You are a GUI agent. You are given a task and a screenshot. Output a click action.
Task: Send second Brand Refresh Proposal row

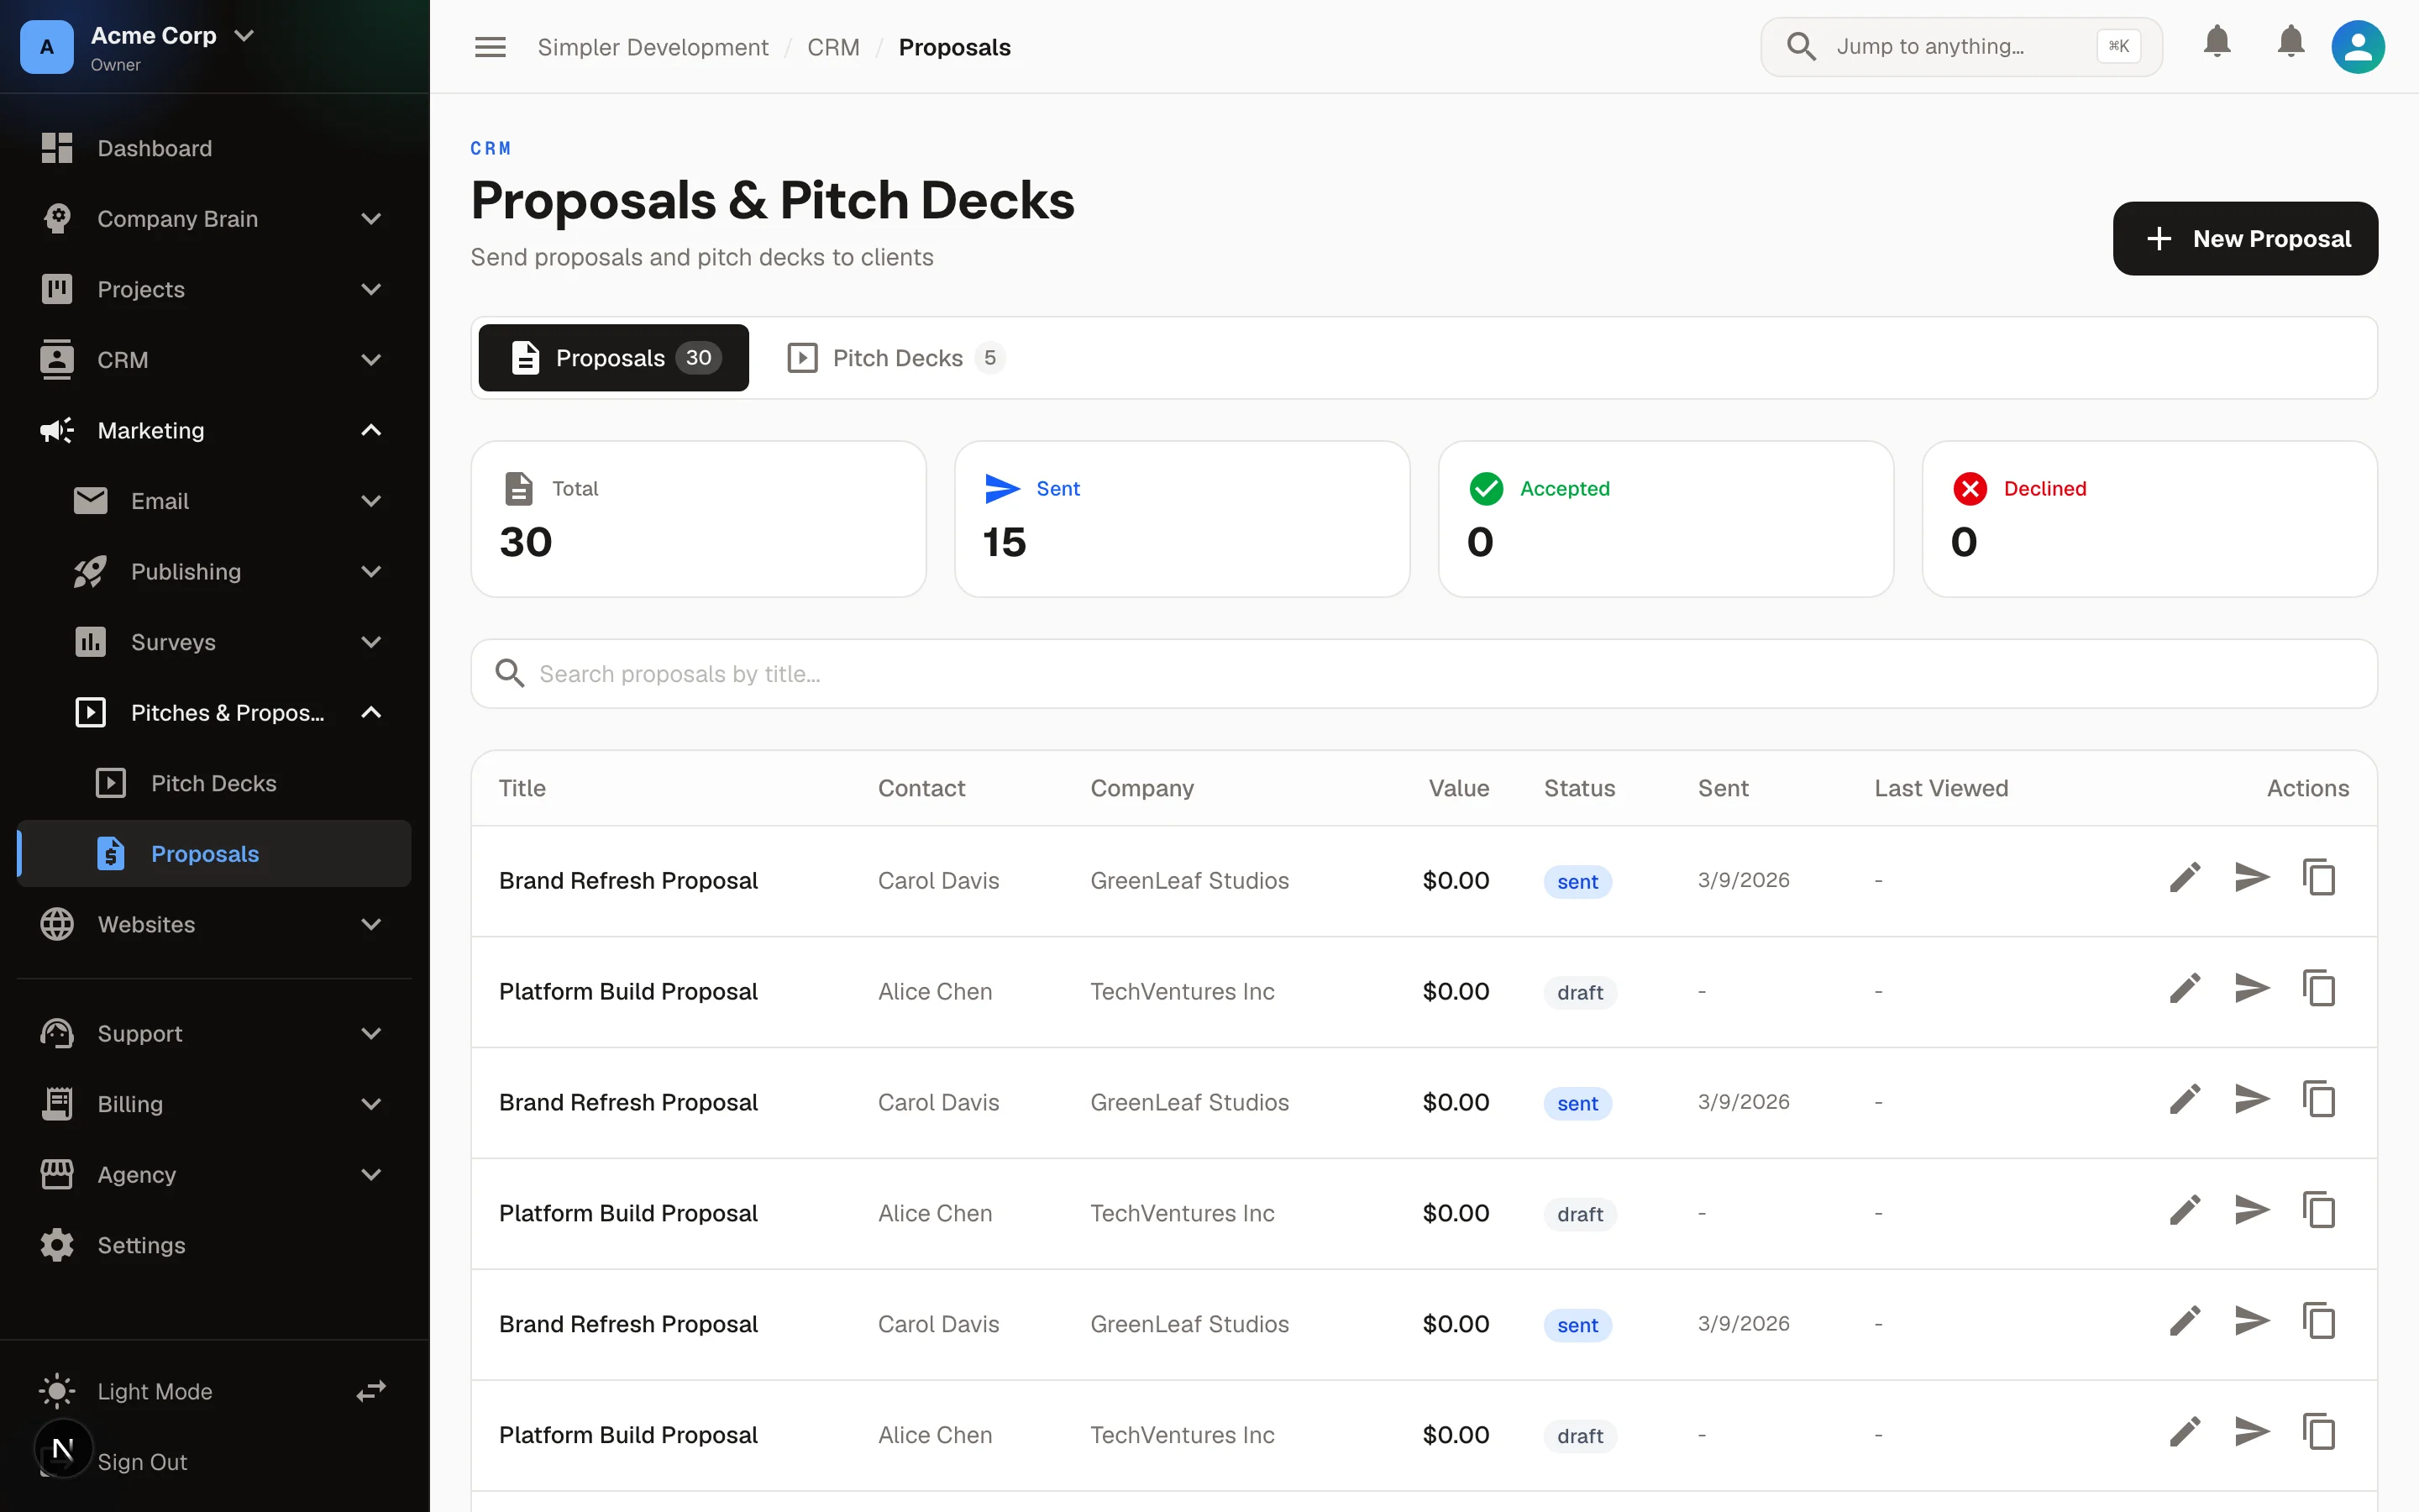[x=2251, y=1100]
